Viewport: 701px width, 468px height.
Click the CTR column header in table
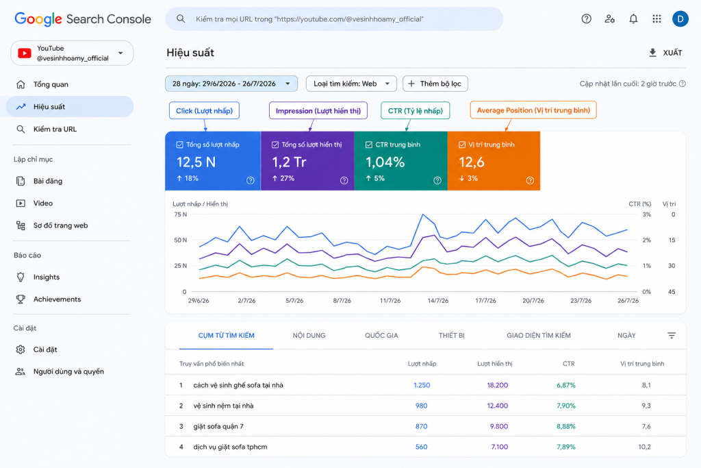pyautogui.click(x=568, y=364)
